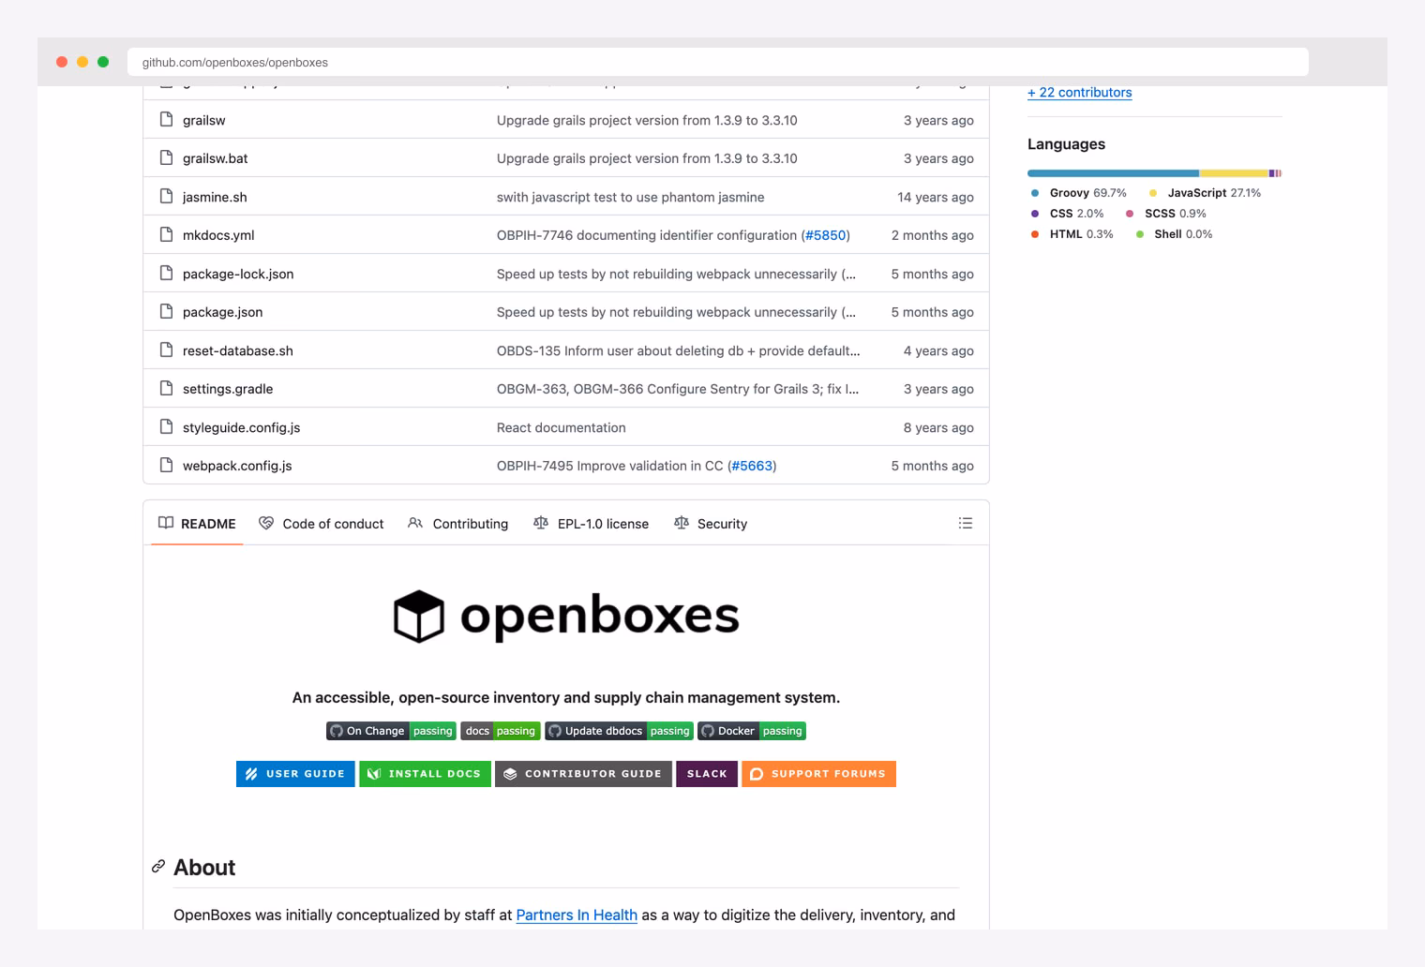Open commit 'OBDS-135 Inform user about deleting db'

click(678, 350)
